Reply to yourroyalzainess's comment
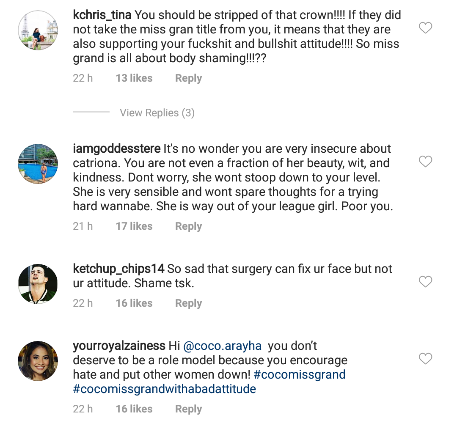 coord(188,409)
